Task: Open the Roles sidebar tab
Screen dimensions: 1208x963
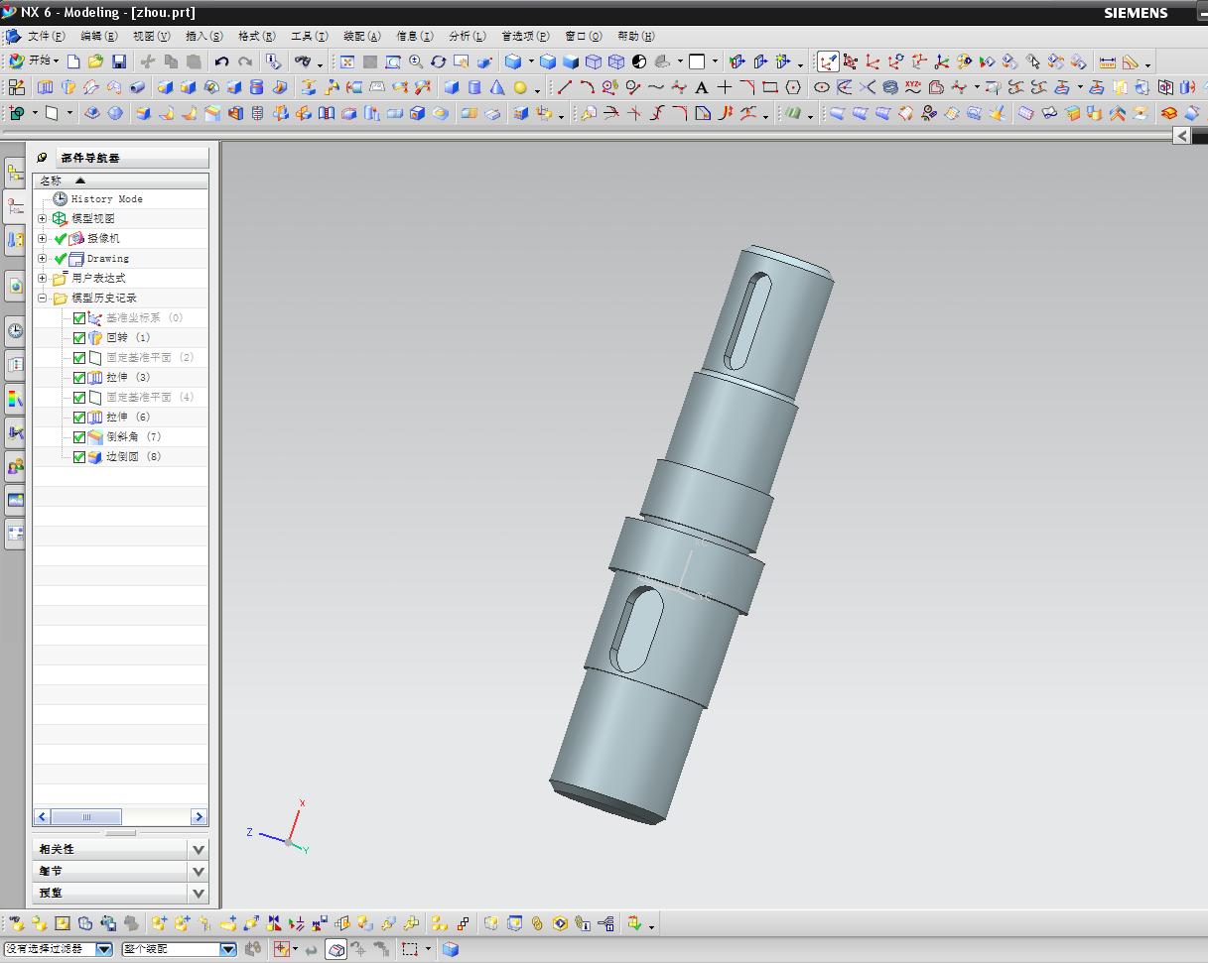Action: (x=15, y=466)
